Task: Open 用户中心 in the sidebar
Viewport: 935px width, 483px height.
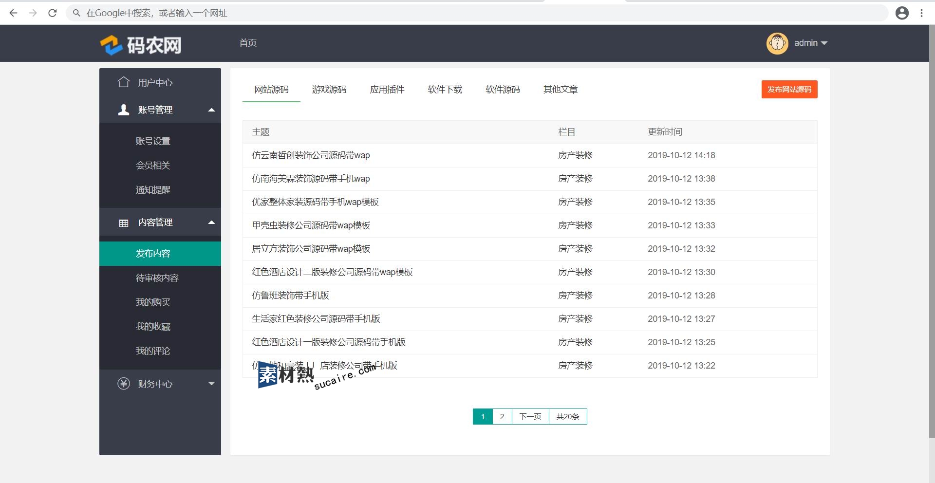Action: [x=155, y=82]
